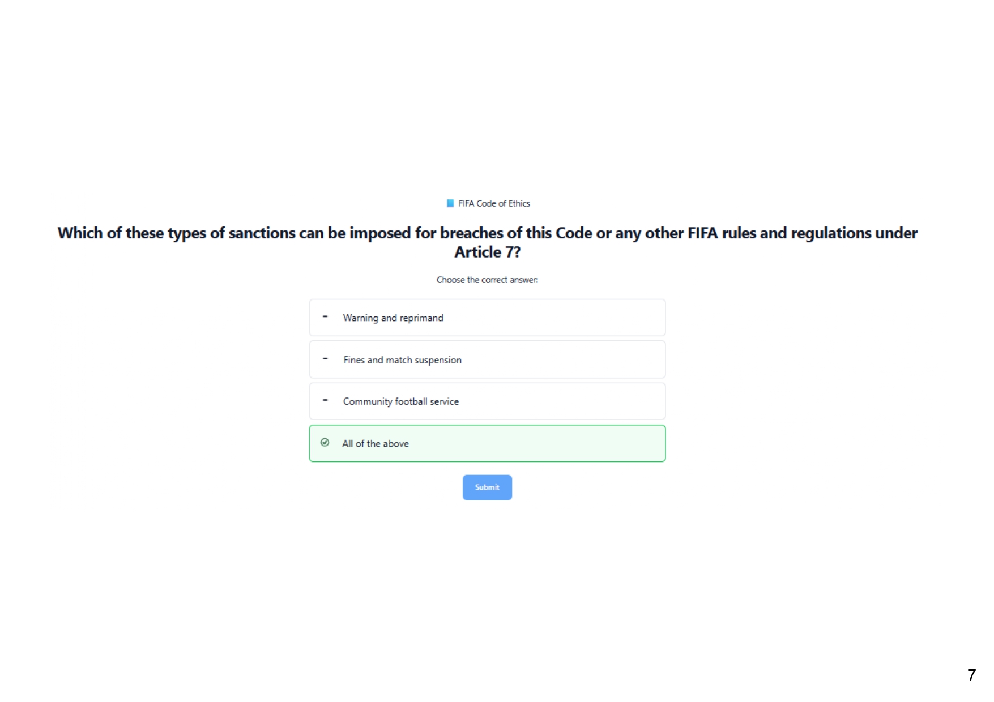
Task: Click the FIFA Code of Ethics category label
Action: coord(494,203)
